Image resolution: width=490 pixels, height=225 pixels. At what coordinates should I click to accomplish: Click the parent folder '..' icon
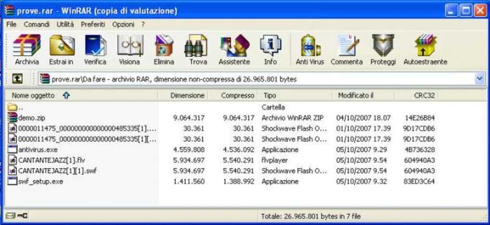tap(12, 107)
